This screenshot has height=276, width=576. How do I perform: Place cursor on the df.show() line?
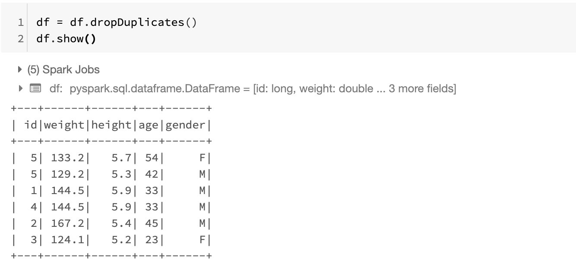[x=66, y=39]
